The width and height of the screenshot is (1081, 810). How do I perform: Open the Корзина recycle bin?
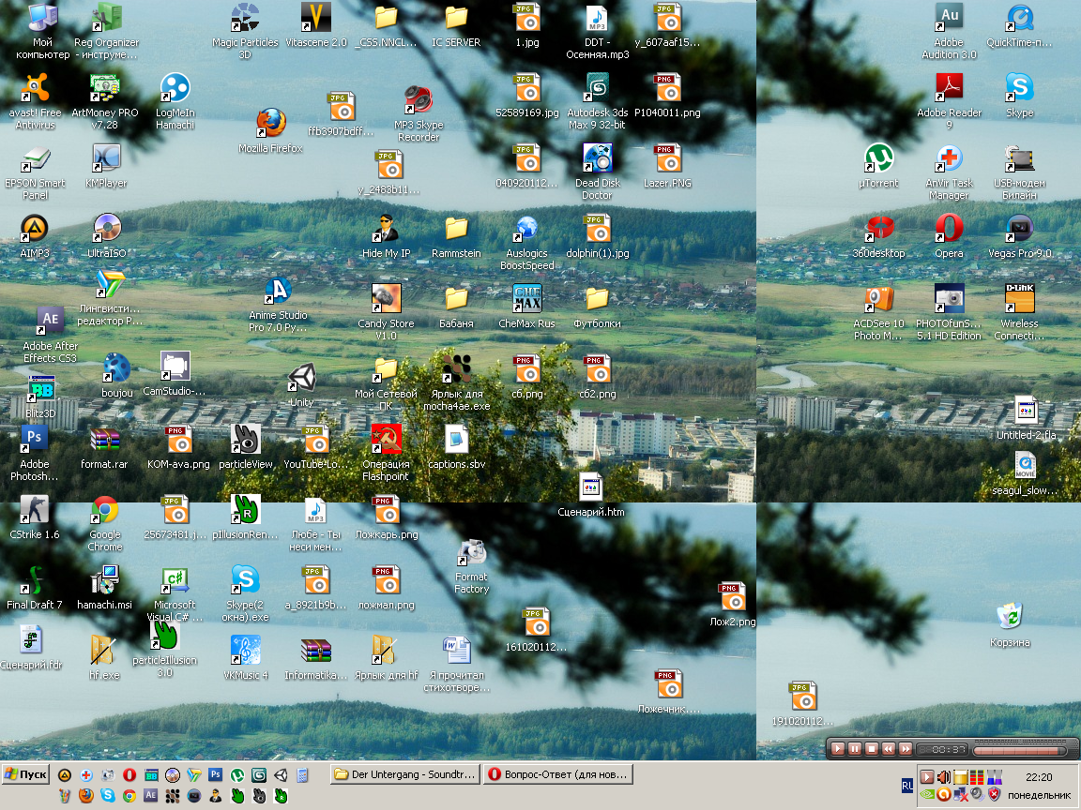tap(1010, 618)
